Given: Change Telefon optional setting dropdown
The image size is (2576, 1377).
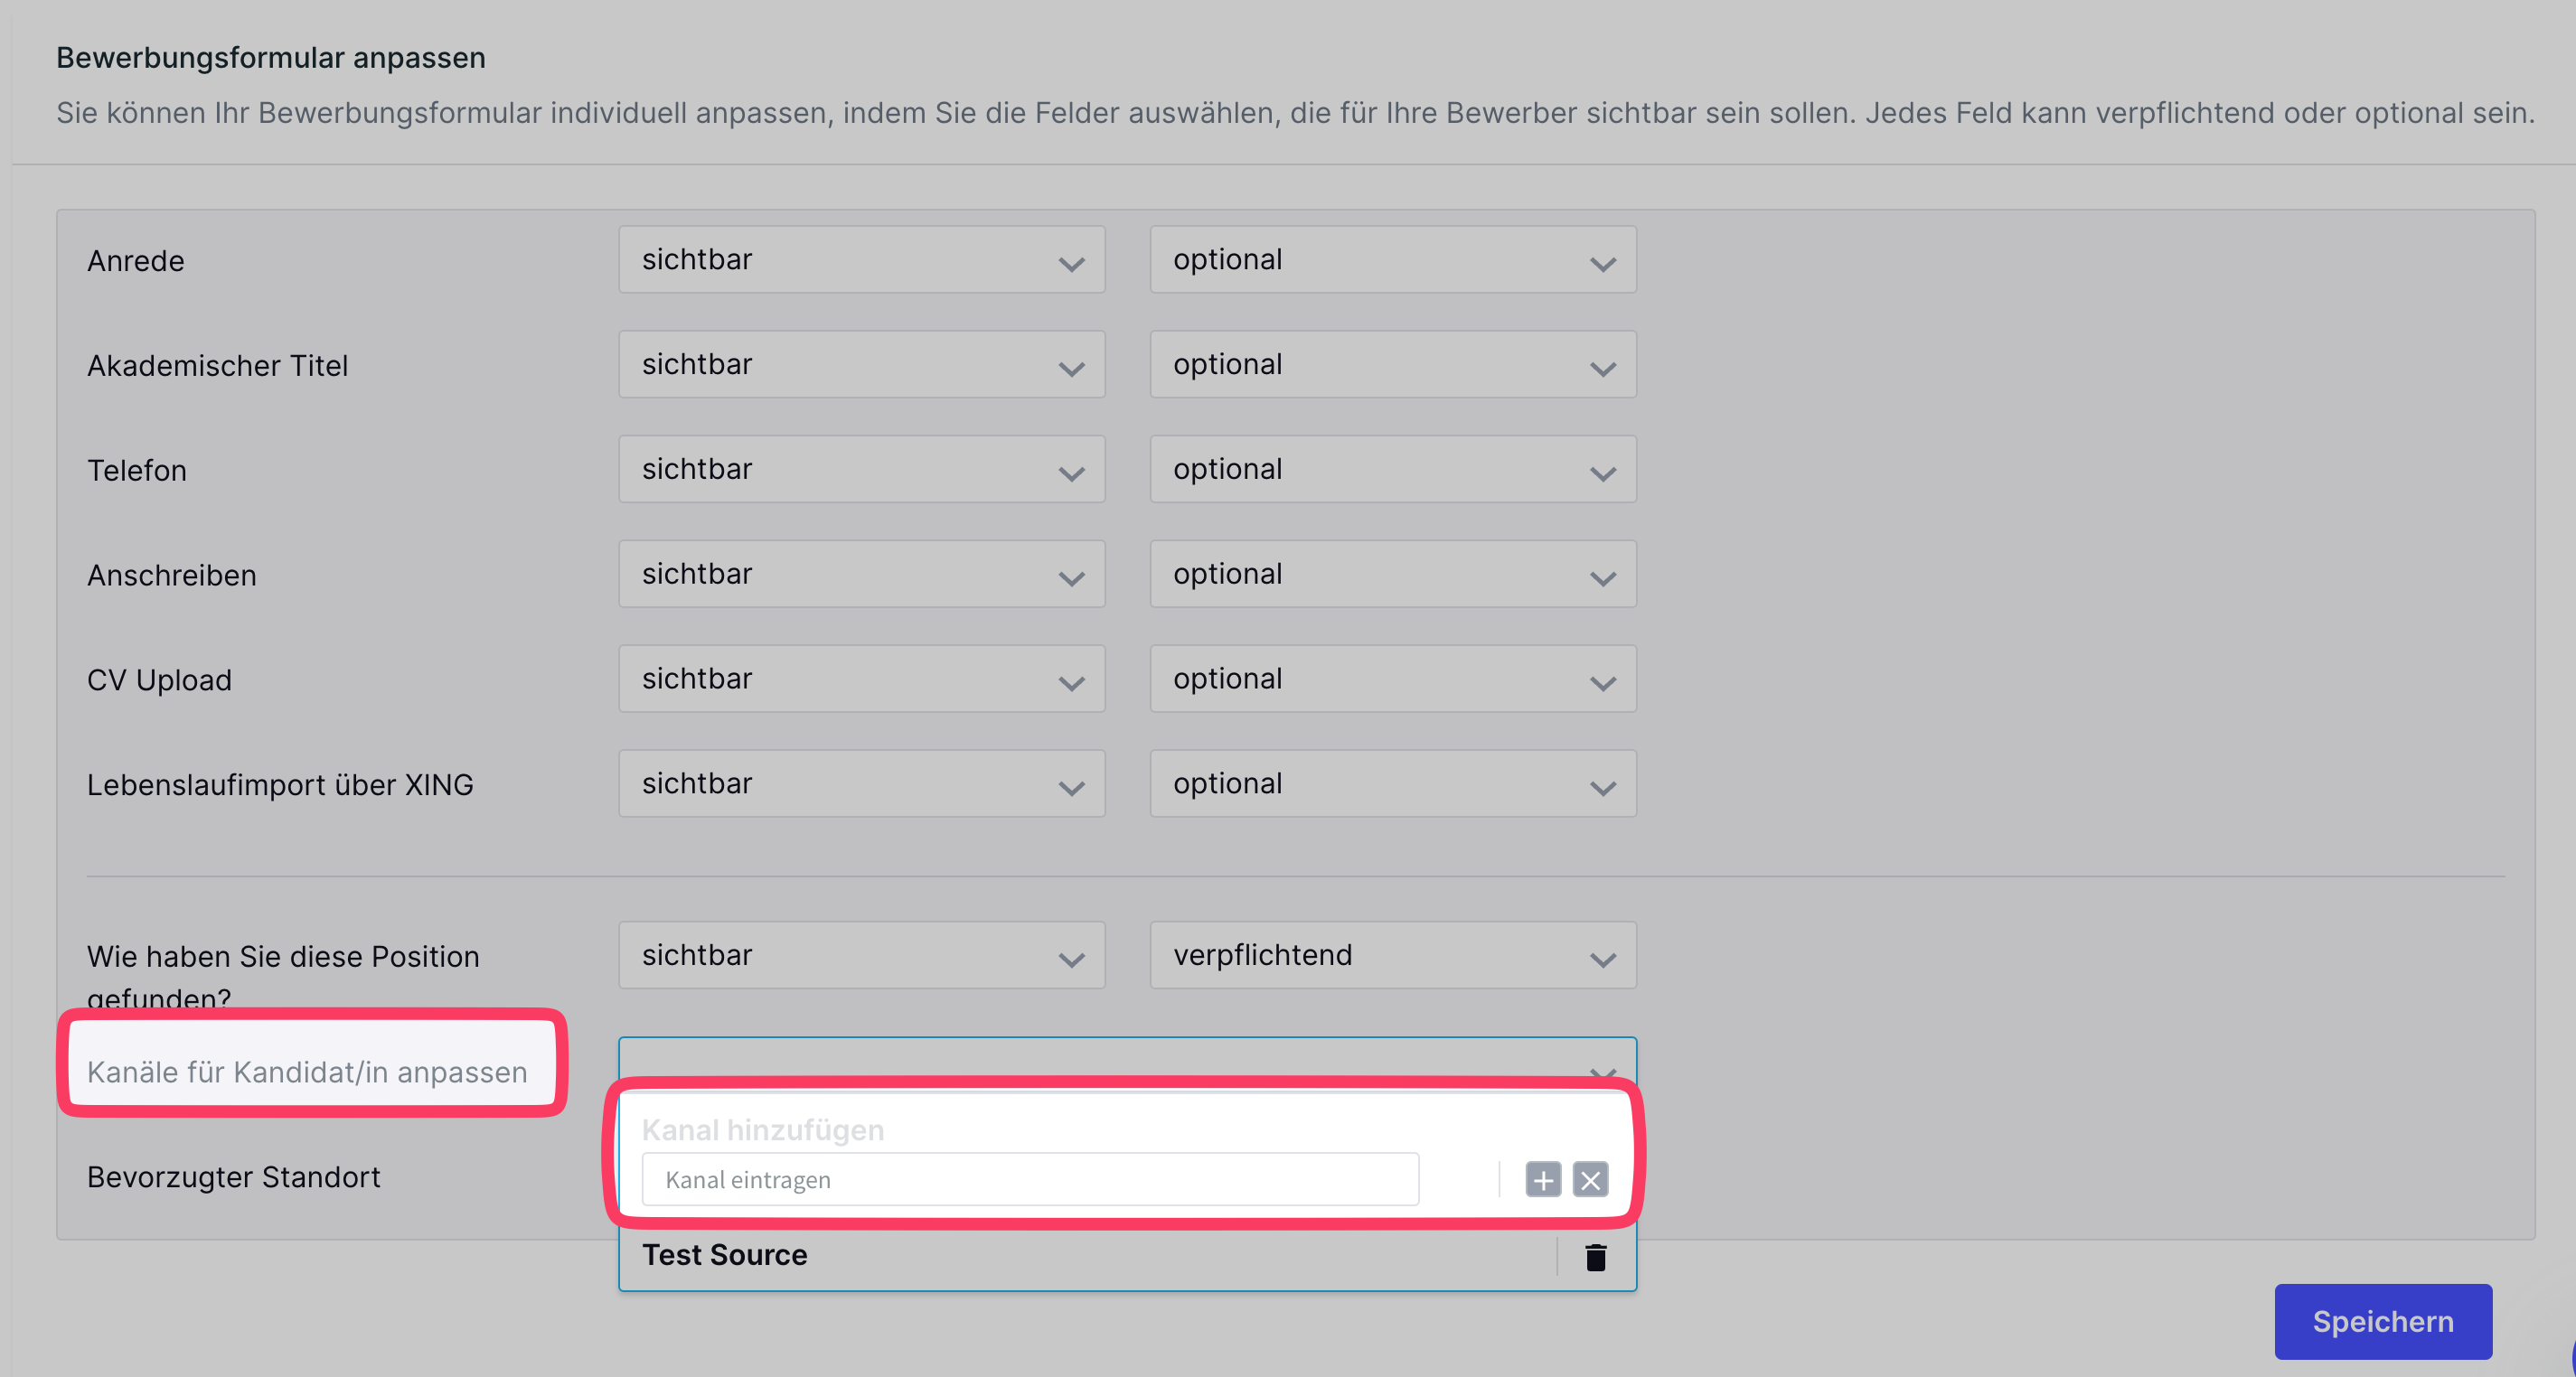Looking at the screenshot, I should point(1392,470).
